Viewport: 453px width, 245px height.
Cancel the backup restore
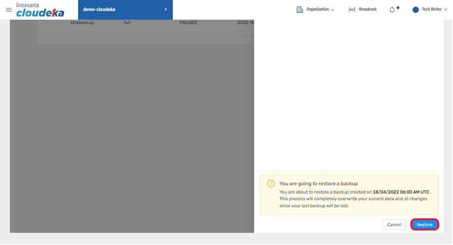[394, 225]
